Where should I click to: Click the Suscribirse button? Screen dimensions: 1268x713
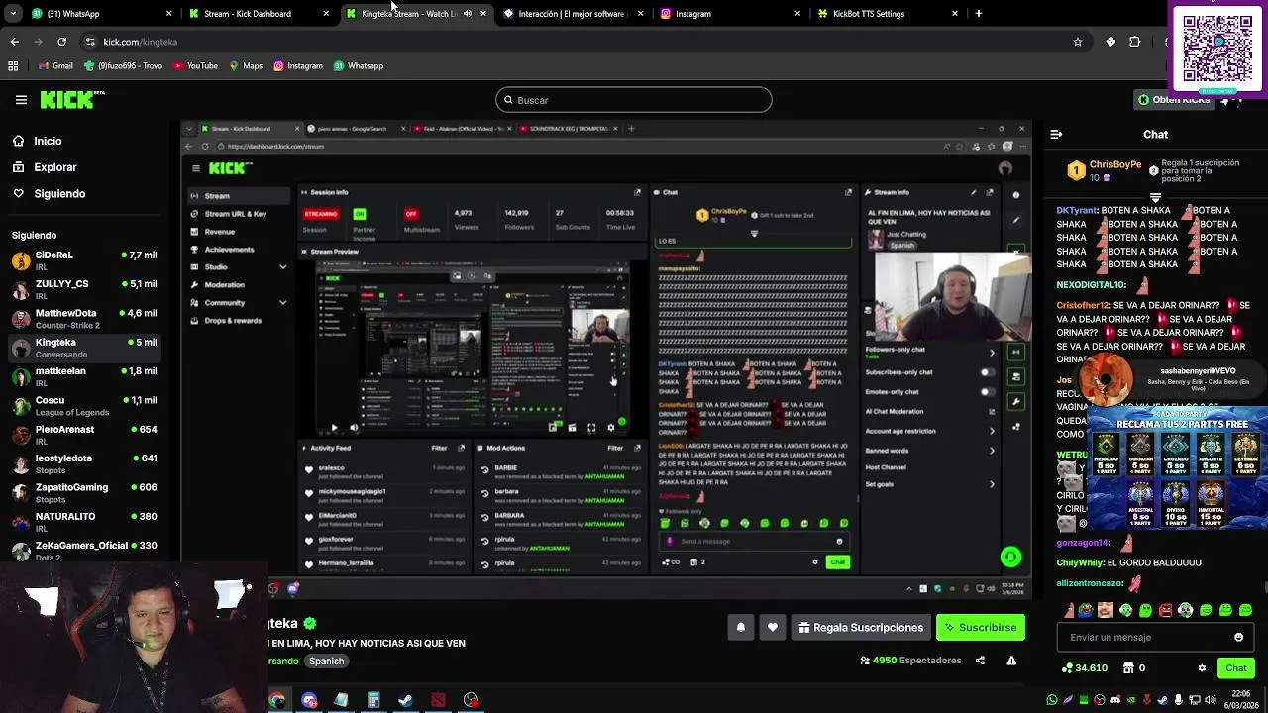coord(981,627)
